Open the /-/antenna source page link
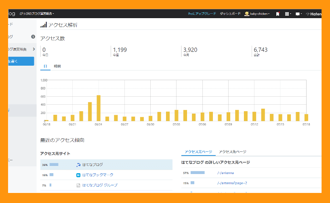The image size is (330, 203). tap(225, 173)
